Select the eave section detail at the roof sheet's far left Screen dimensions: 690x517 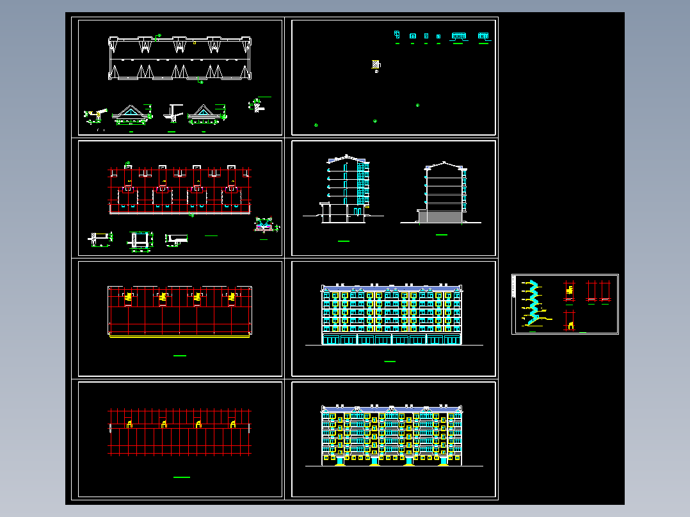point(95,116)
